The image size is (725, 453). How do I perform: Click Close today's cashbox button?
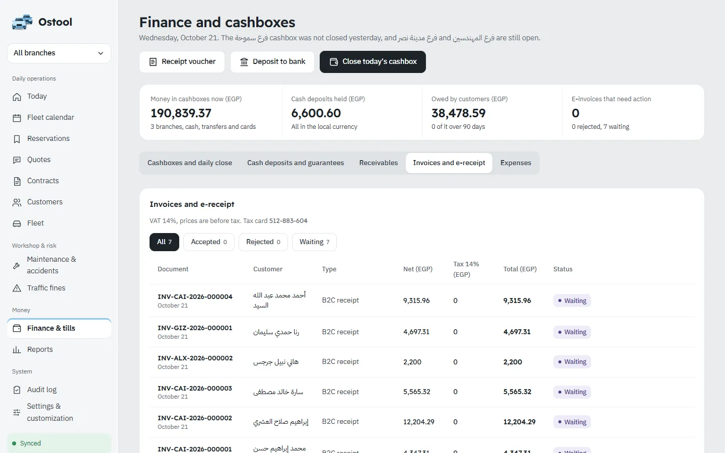tap(373, 62)
